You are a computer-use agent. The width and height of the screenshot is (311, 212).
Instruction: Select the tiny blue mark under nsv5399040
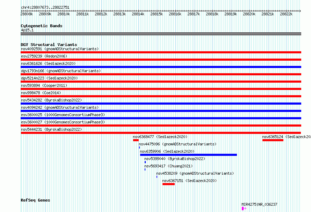[145, 162]
